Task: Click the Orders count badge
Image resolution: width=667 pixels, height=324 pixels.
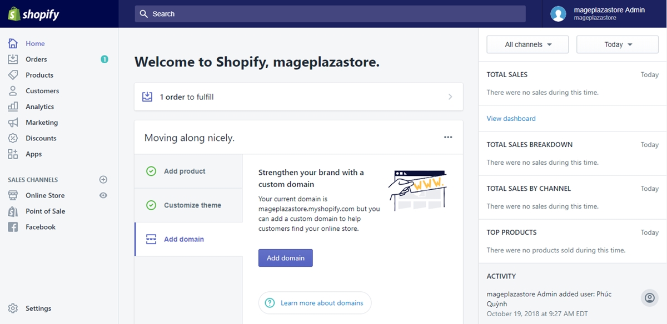Action: (x=104, y=59)
